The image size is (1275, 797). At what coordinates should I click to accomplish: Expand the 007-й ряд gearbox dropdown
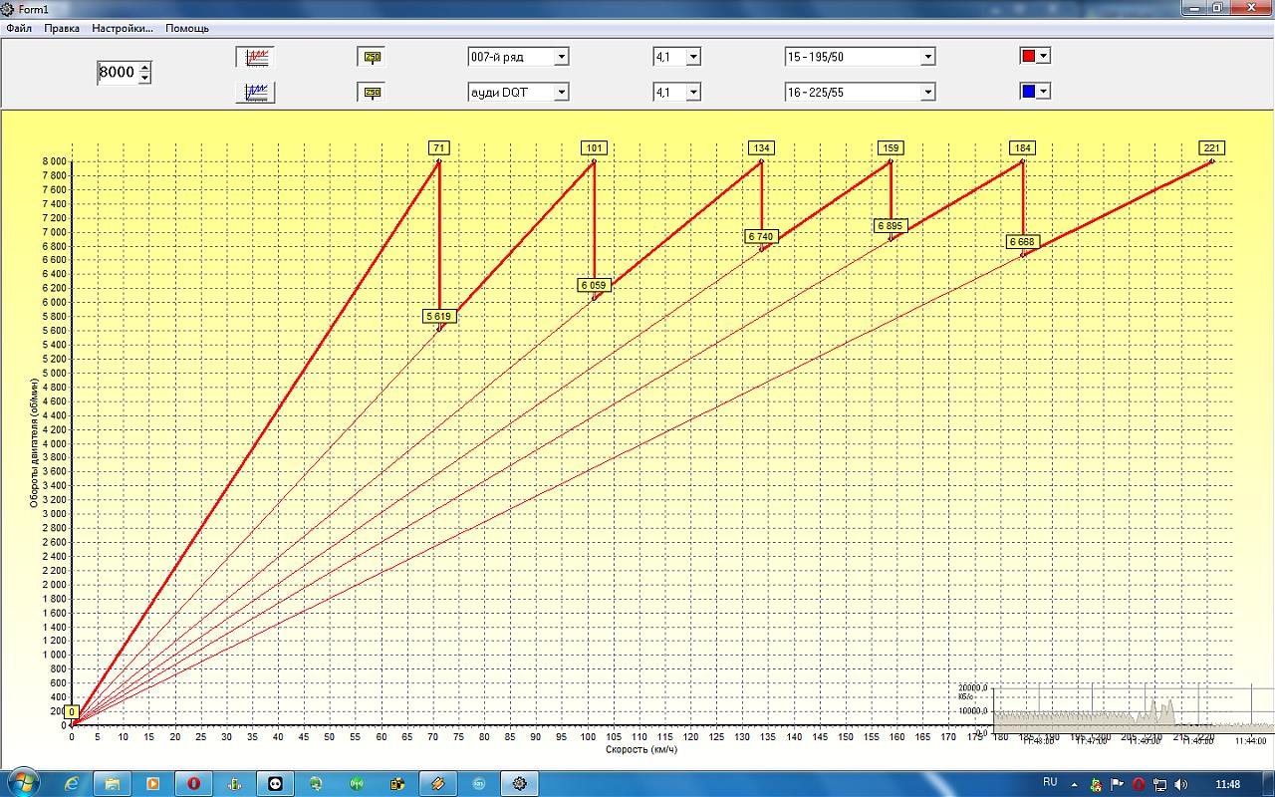click(x=562, y=57)
